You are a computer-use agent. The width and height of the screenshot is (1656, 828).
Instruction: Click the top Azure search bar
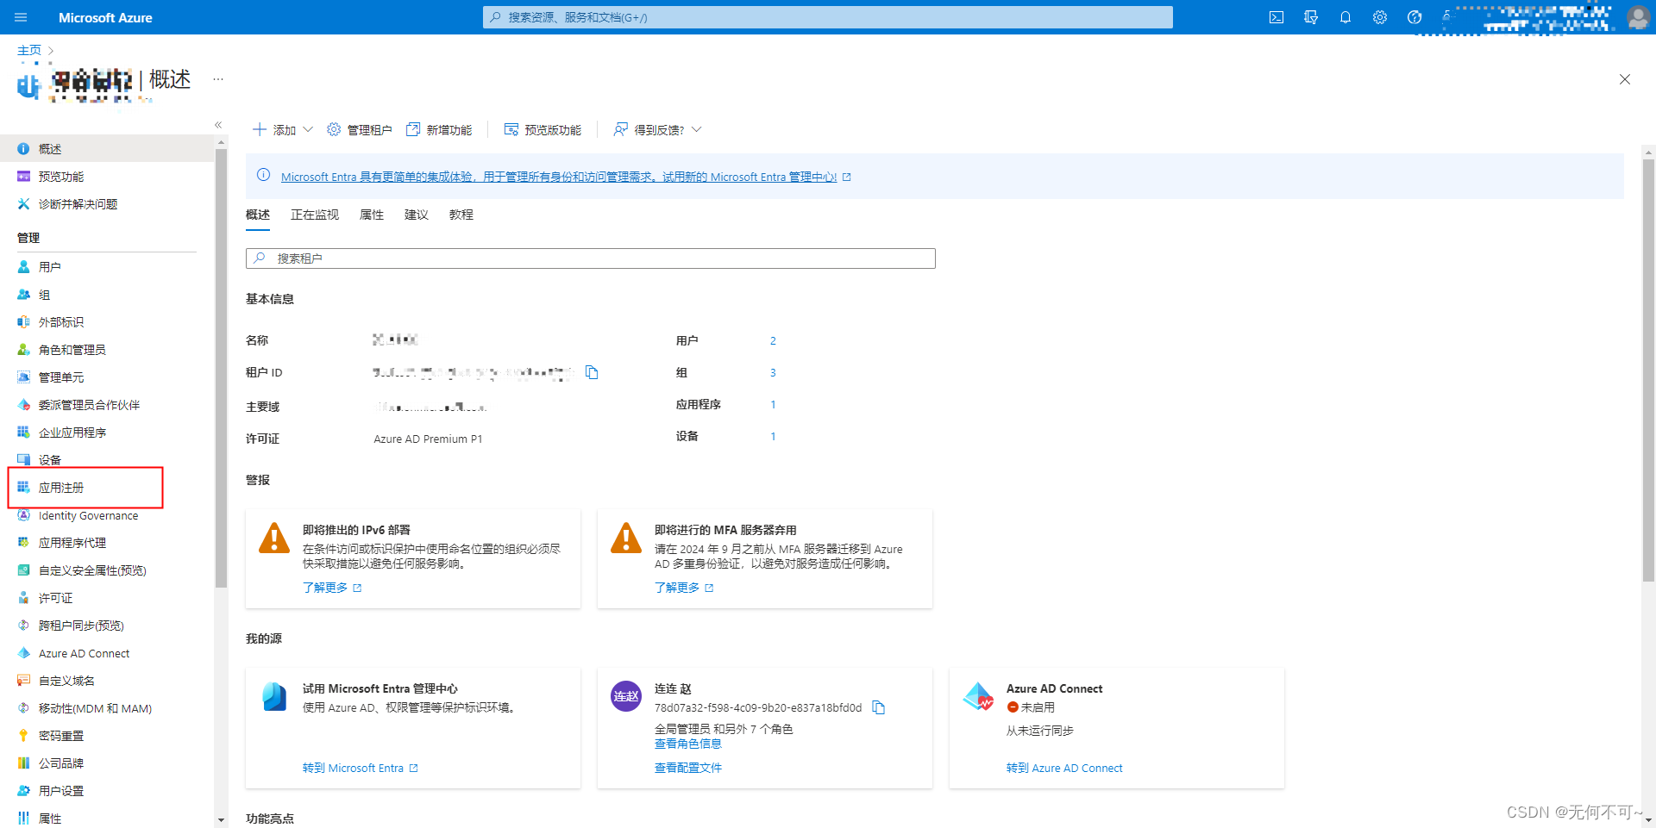coord(828,17)
